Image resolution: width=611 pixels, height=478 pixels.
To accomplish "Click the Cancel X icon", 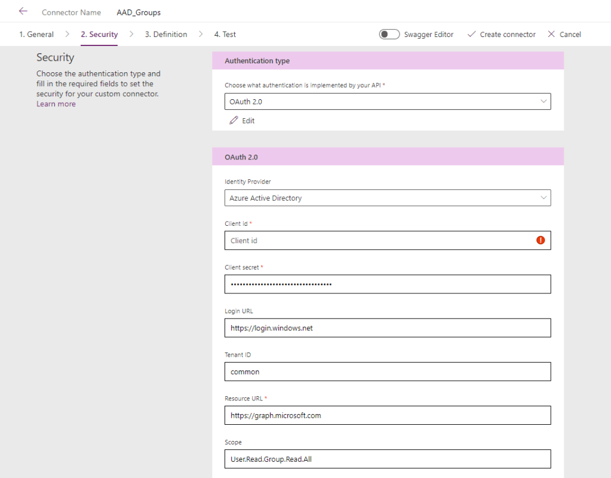I will (551, 34).
